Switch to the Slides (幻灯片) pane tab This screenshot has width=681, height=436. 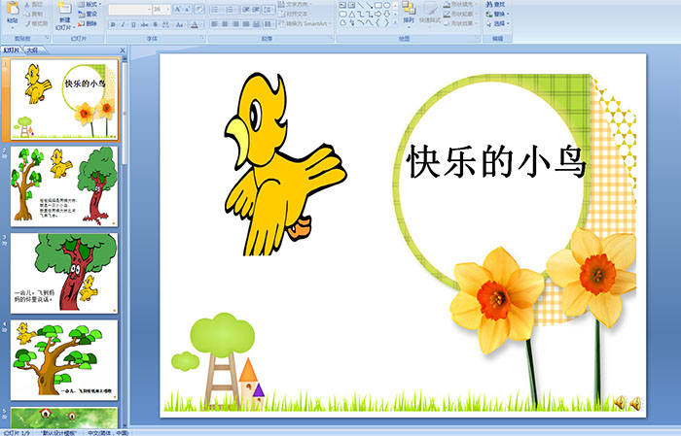tap(12, 50)
